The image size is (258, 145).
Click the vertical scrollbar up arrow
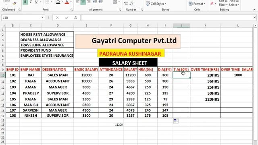[255, 26]
